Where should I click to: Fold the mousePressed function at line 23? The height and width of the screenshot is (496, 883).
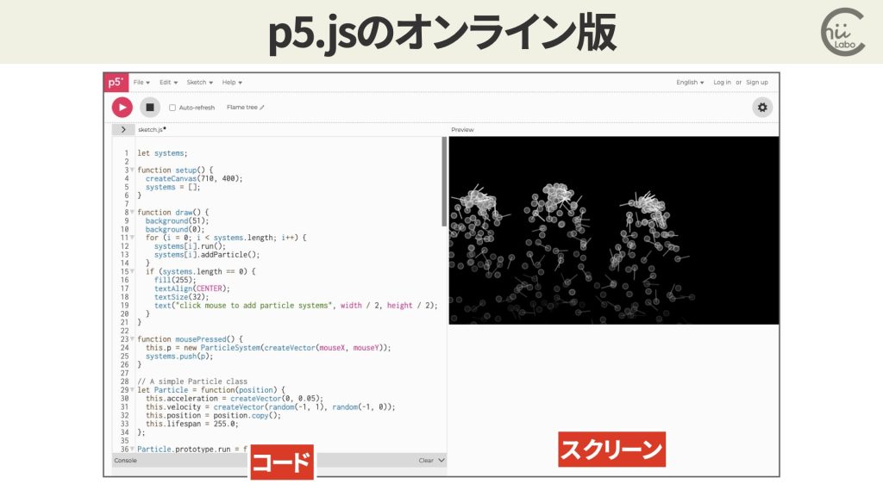132,339
